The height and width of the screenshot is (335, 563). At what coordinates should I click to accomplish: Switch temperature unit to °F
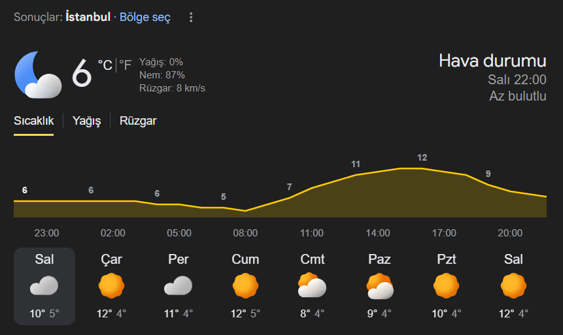click(x=125, y=65)
